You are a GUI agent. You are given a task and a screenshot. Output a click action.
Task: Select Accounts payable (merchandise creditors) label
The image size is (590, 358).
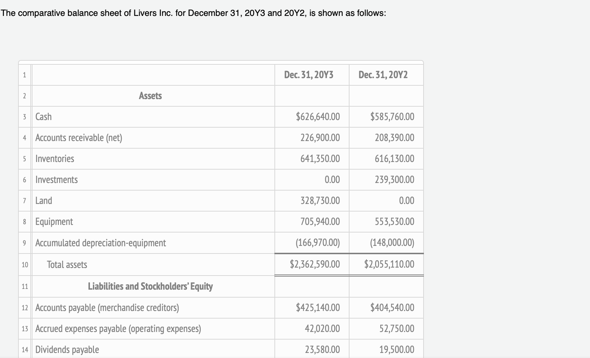coord(107,308)
